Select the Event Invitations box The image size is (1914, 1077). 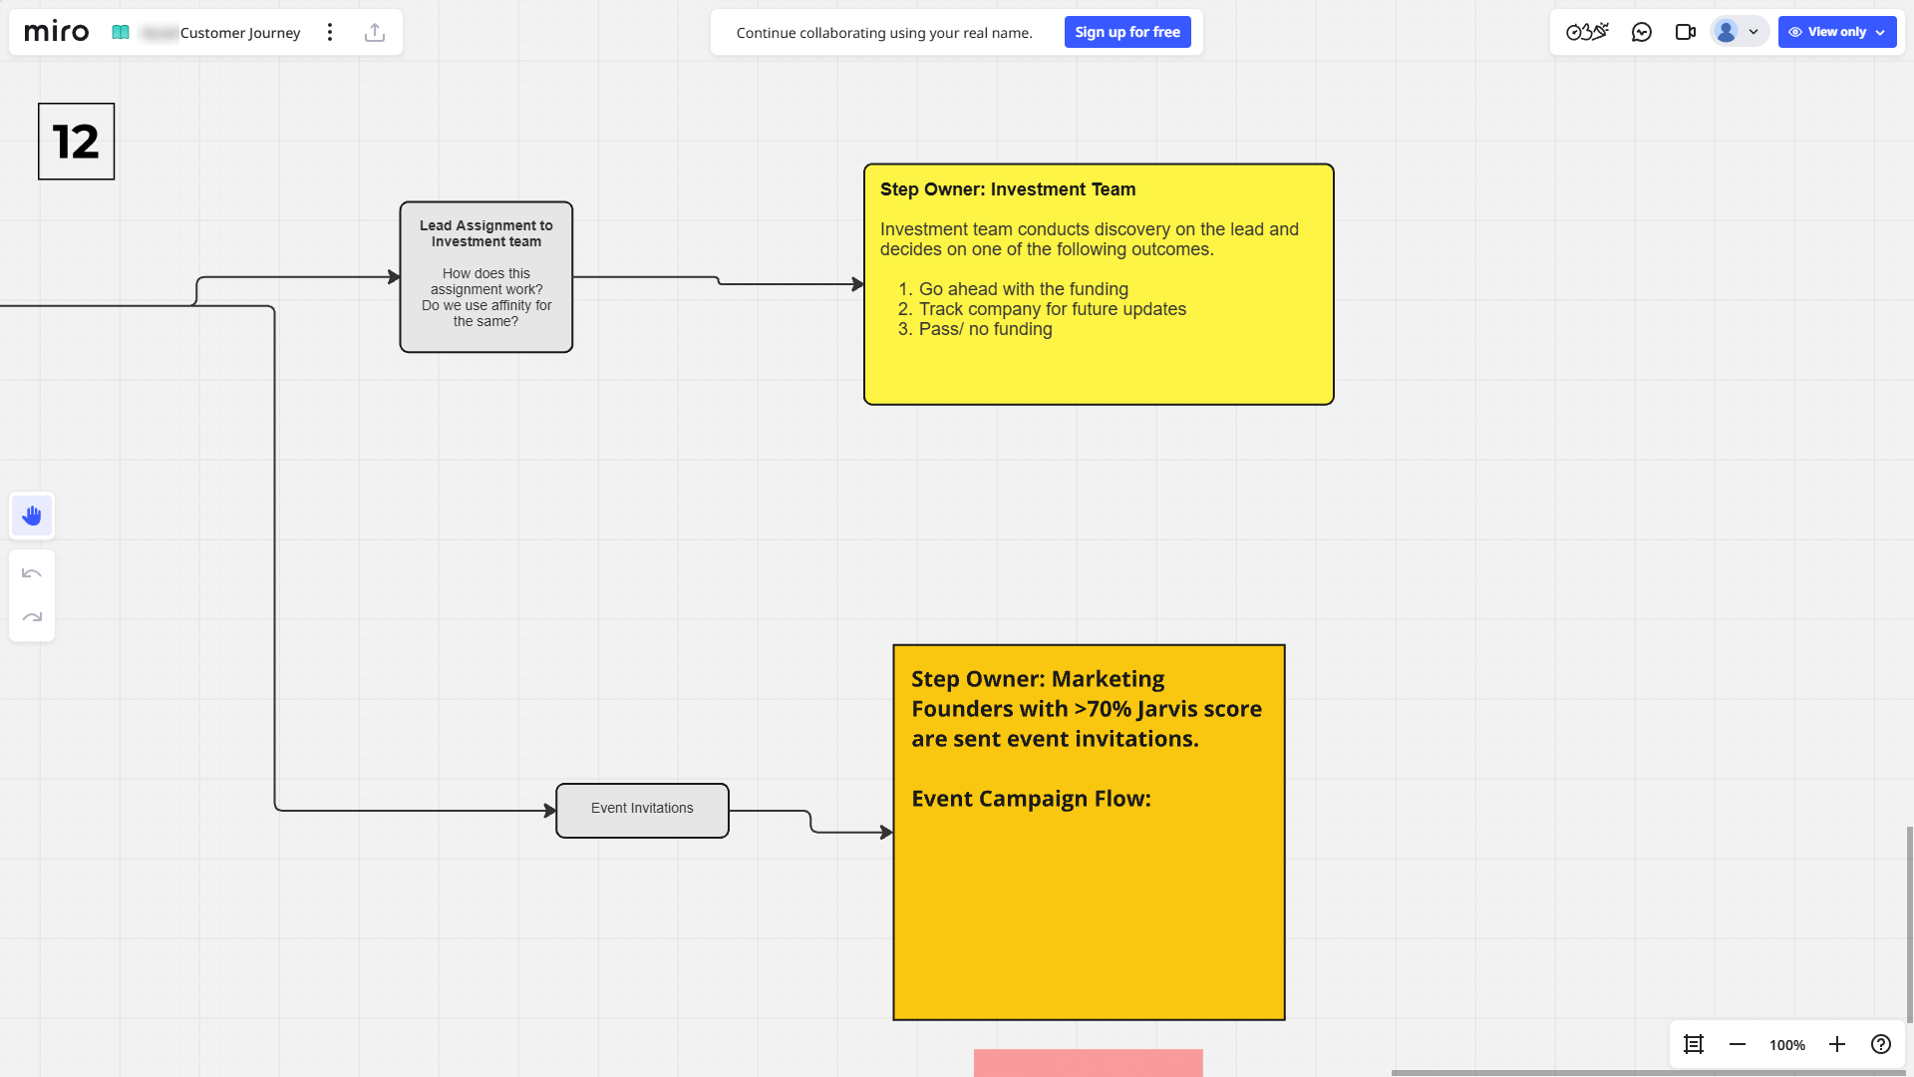coord(642,811)
